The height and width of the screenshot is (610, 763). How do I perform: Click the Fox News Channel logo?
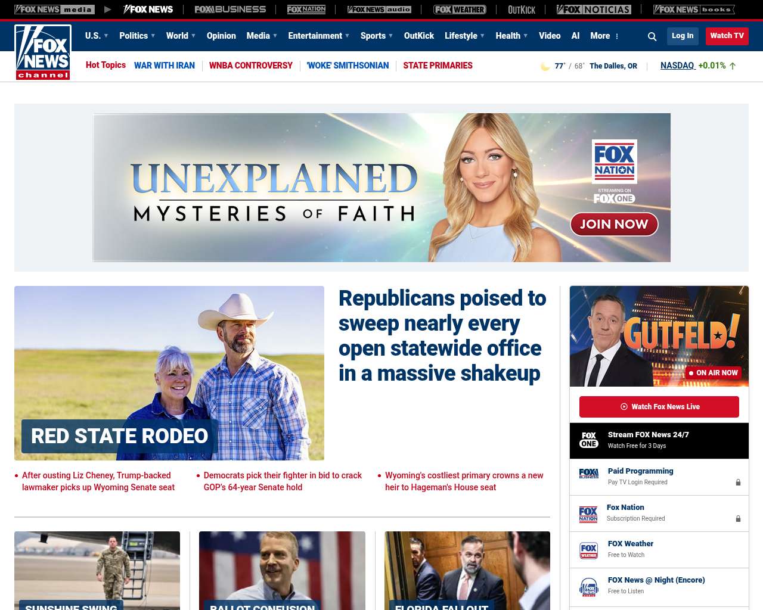coord(43,52)
